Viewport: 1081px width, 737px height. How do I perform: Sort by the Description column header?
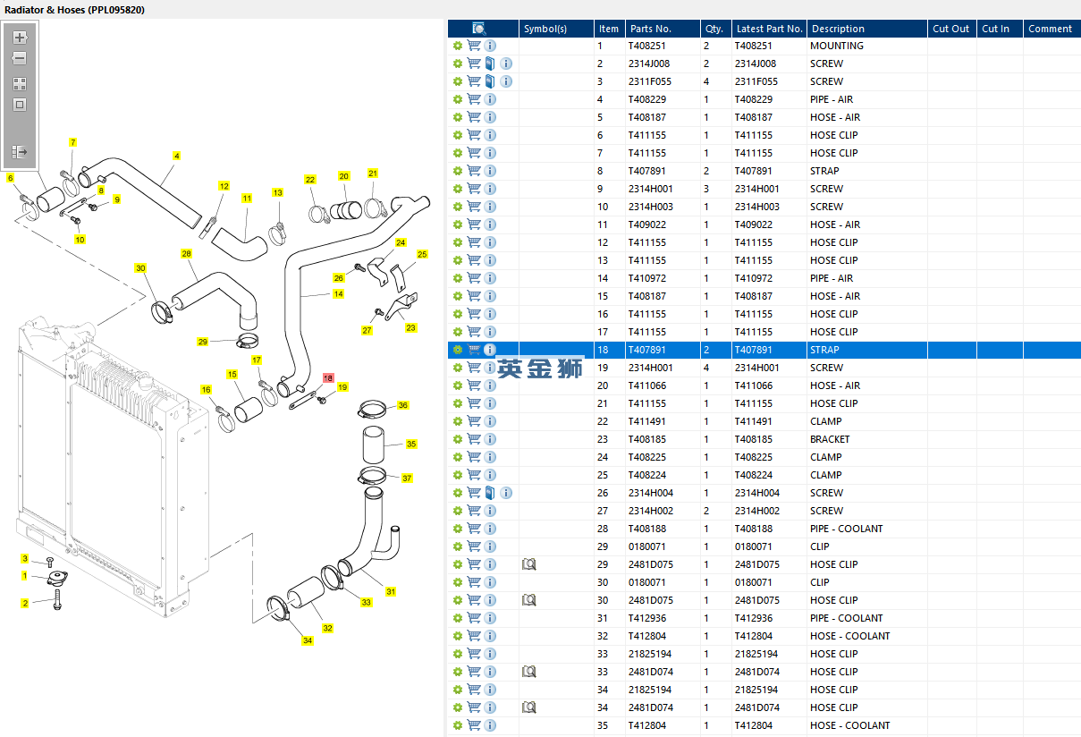coord(866,29)
